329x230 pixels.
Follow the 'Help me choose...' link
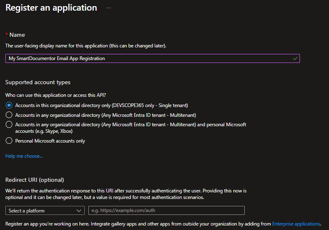coord(24,156)
